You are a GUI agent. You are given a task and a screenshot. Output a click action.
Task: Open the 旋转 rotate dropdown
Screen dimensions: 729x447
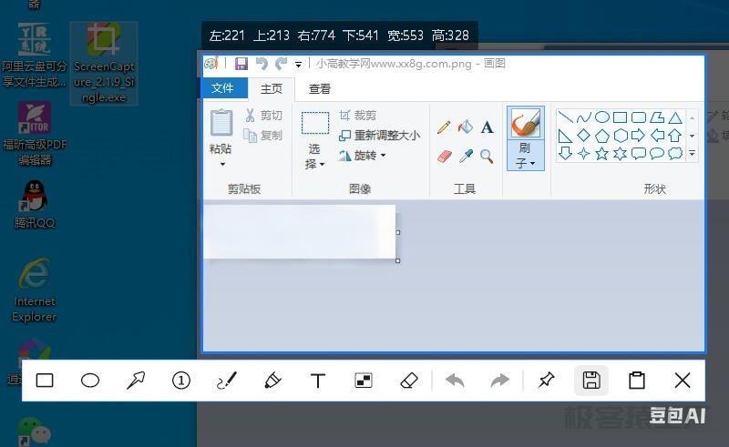coord(363,156)
